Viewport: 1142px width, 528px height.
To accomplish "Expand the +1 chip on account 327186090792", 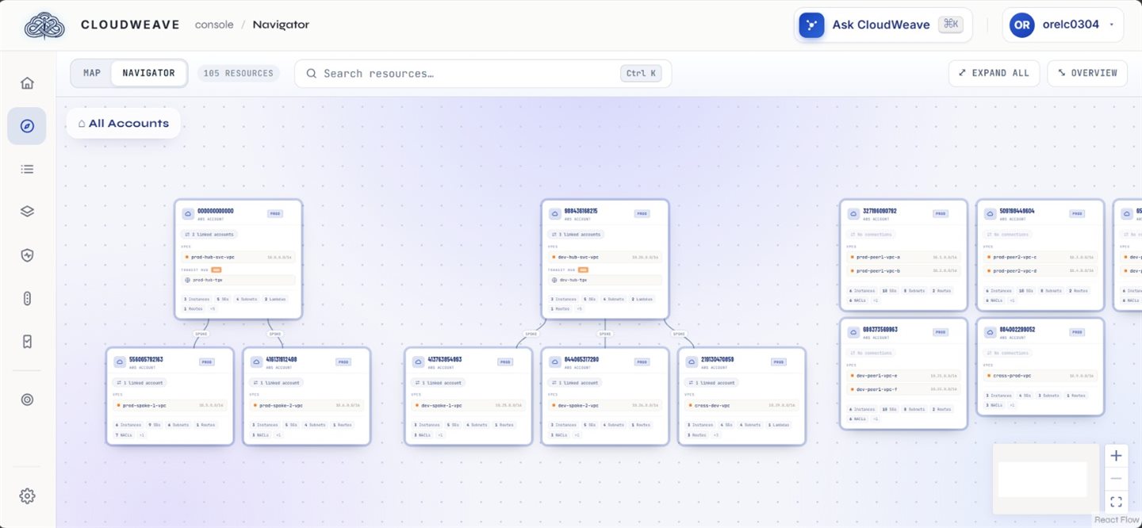I will coord(876,300).
